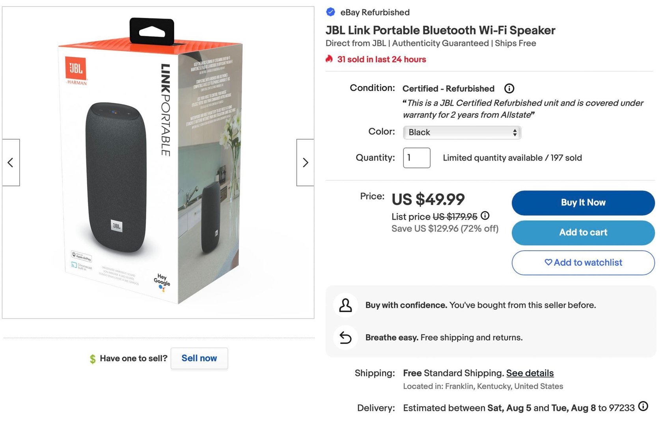This screenshot has width=660, height=426.
Task: Click the List price info icon
Action: point(485,216)
